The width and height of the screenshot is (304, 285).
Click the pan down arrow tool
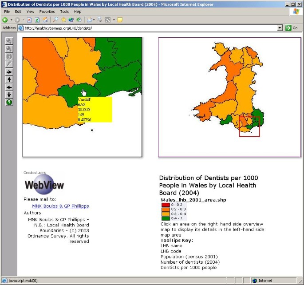9,95
